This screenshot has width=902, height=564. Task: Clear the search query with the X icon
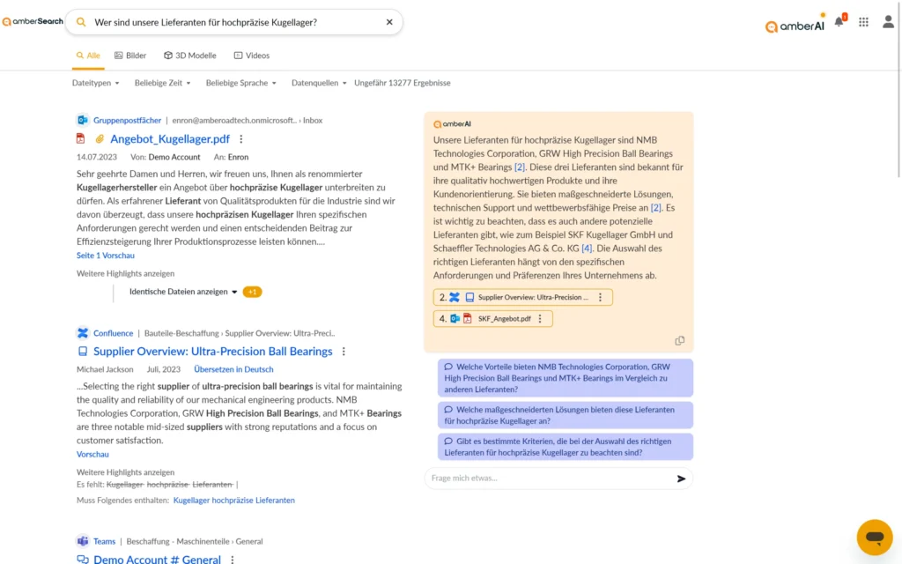point(388,22)
